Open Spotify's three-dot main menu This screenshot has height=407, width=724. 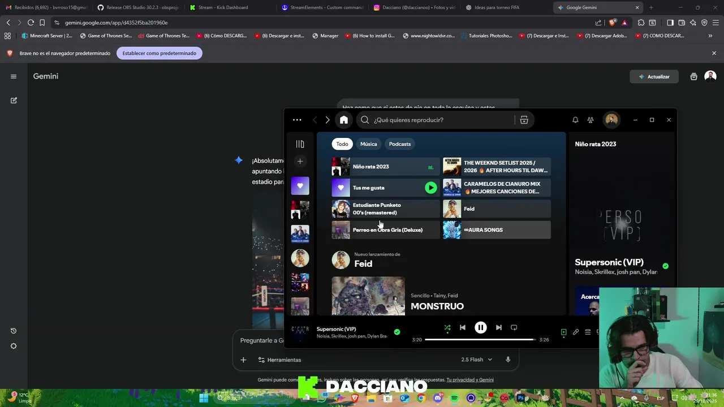click(x=297, y=120)
